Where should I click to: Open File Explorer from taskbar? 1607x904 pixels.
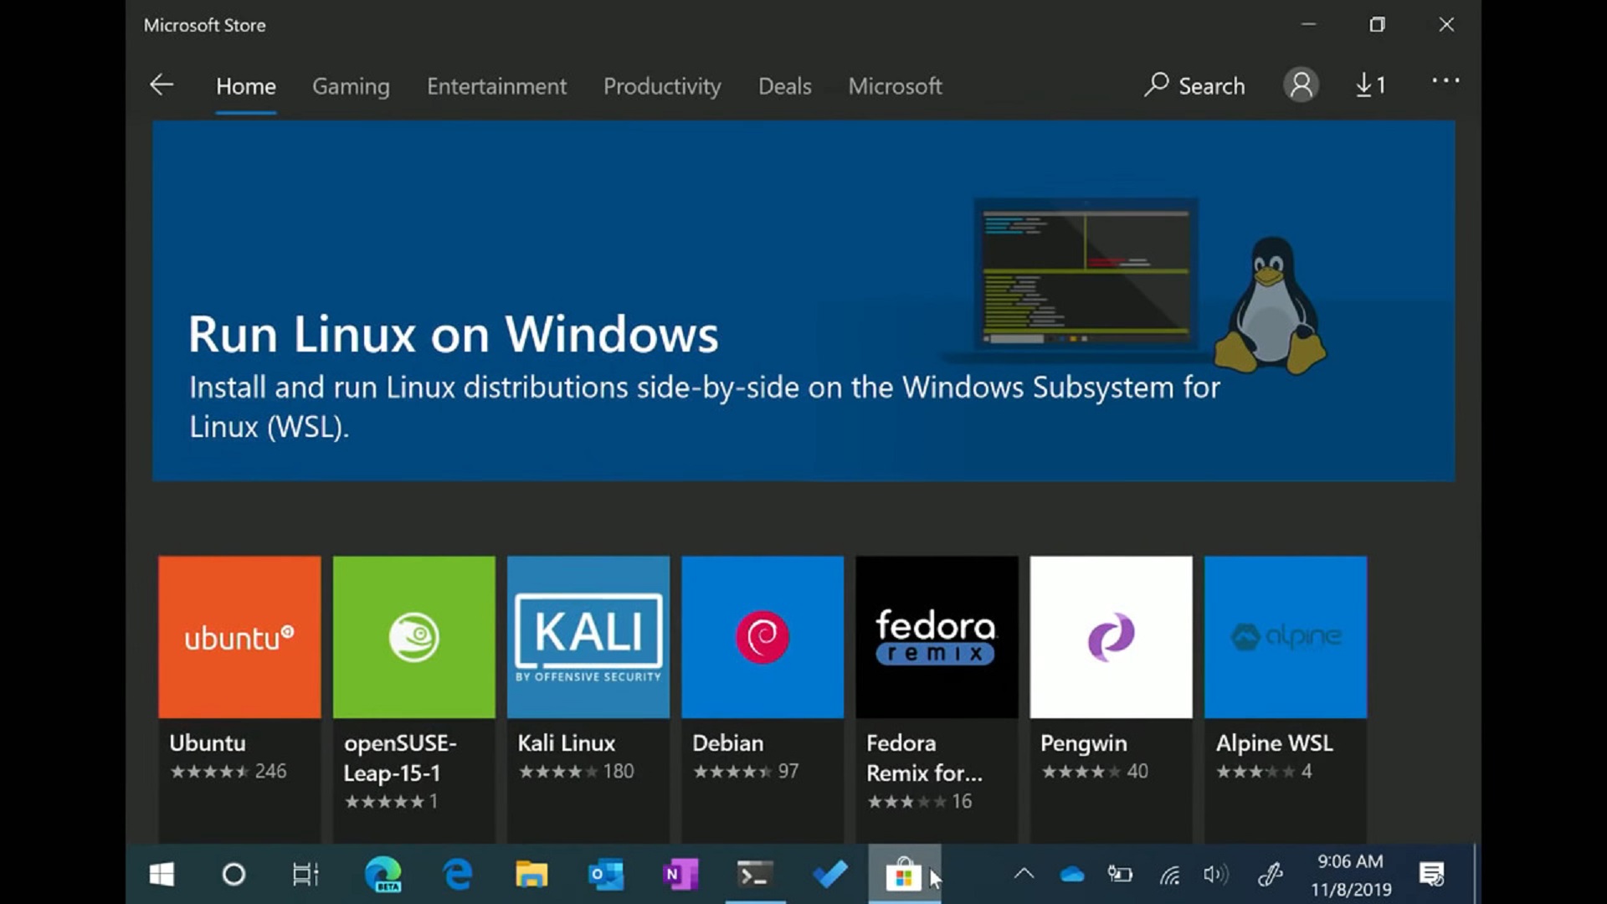click(x=531, y=875)
